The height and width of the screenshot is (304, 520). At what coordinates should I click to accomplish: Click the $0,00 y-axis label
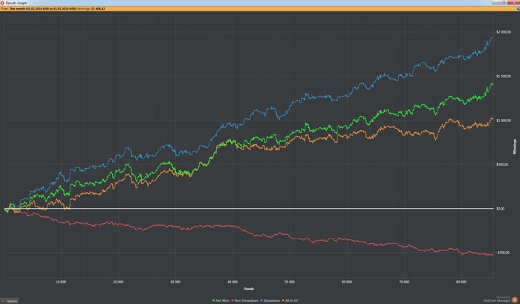tap(500, 209)
